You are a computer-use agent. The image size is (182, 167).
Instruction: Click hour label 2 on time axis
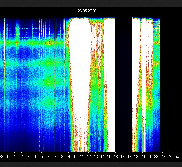(x=22, y=157)
